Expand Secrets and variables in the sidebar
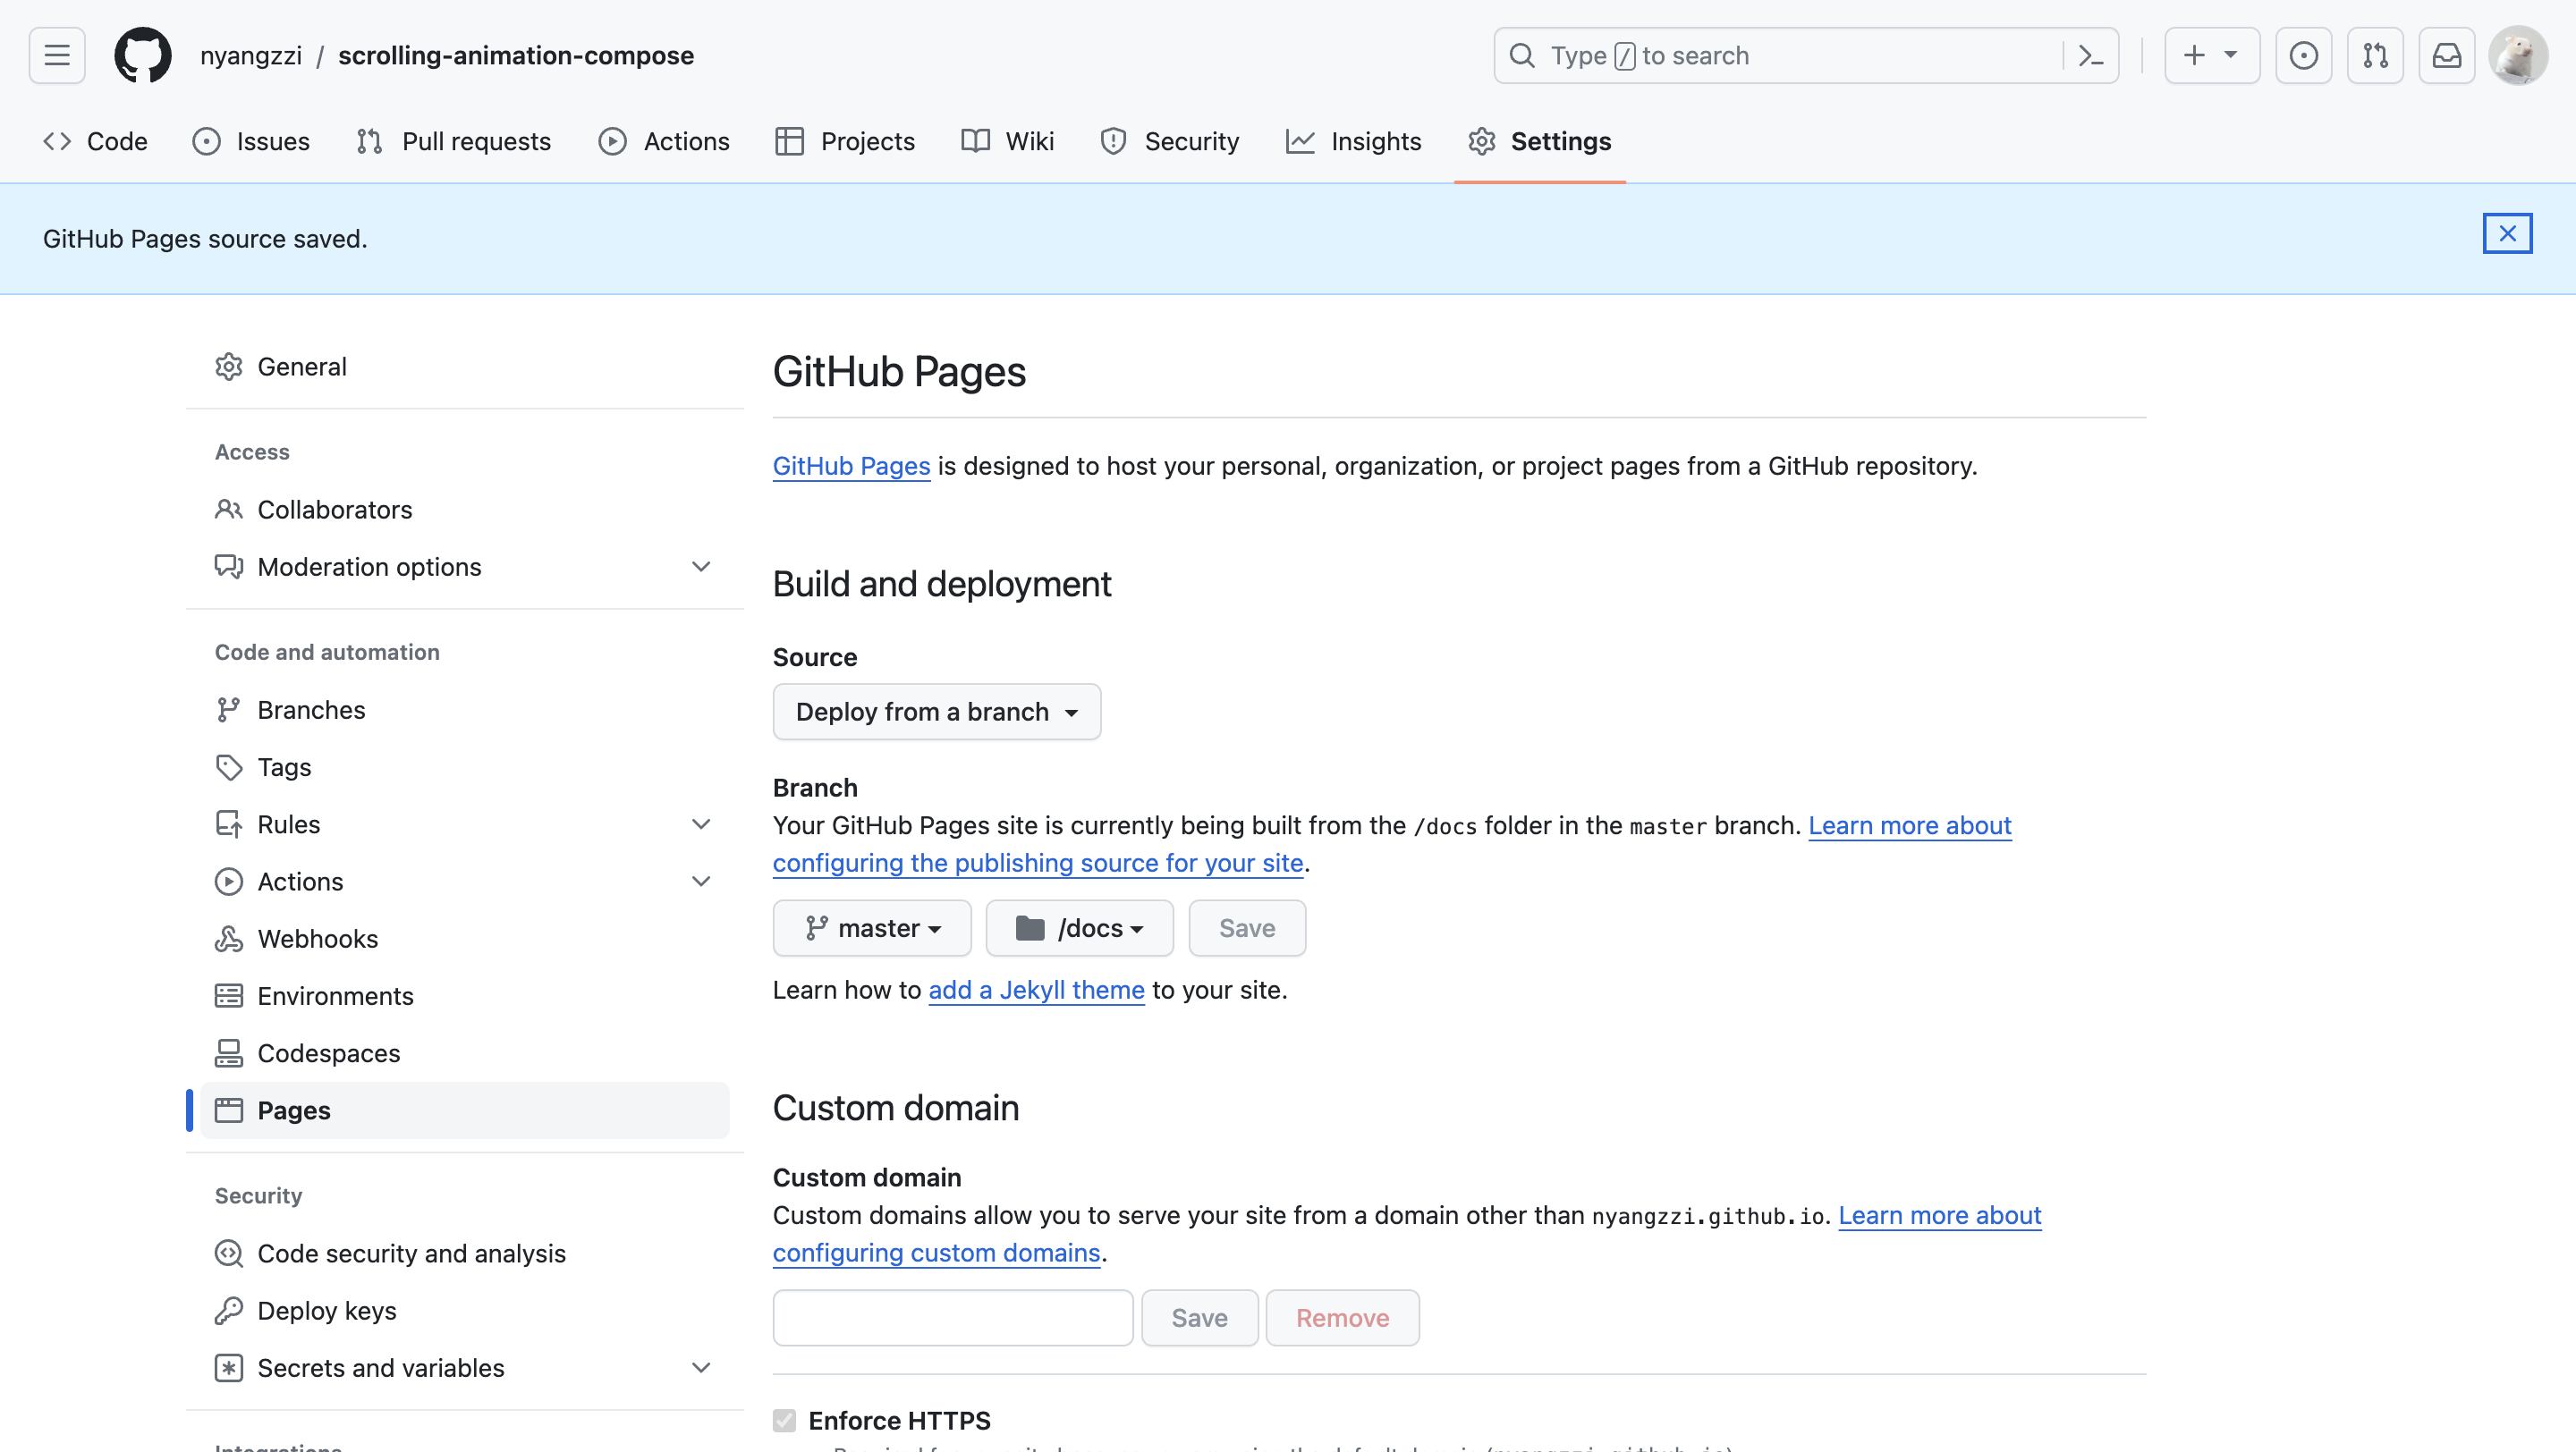This screenshot has width=2576, height=1452. pos(701,1367)
